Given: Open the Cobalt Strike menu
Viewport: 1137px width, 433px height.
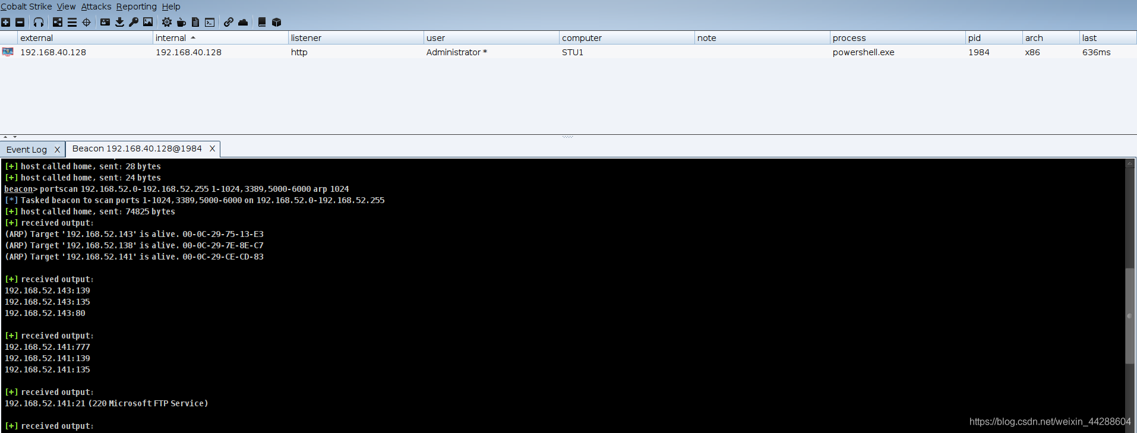Looking at the screenshot, I should [x=26, y=7].
